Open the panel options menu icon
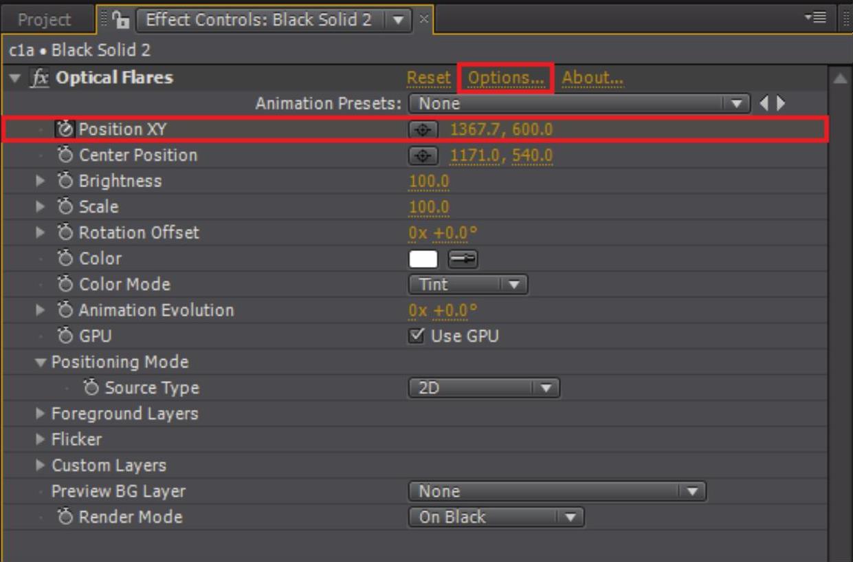853x562 pixels. point(816,19)
